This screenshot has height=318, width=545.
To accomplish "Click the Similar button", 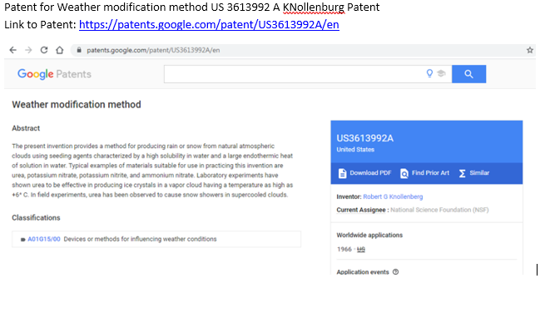I will coord(473,173).
